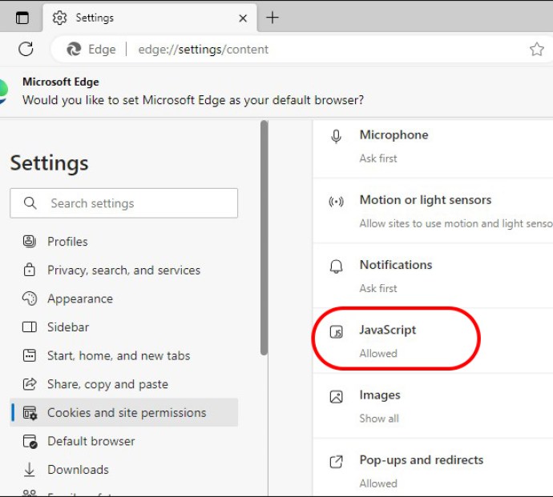553x497 pixels.
Task: Close the Settings tab
Action: point(243,18)
